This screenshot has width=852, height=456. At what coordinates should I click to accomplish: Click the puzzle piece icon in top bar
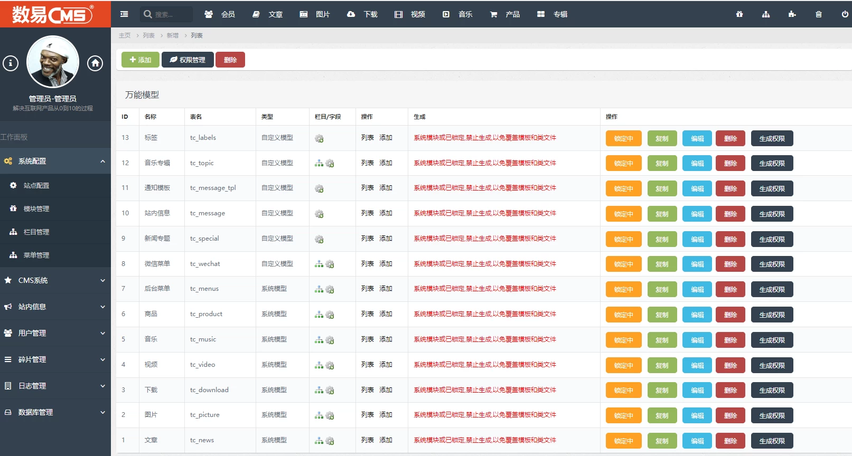(792, 14)
